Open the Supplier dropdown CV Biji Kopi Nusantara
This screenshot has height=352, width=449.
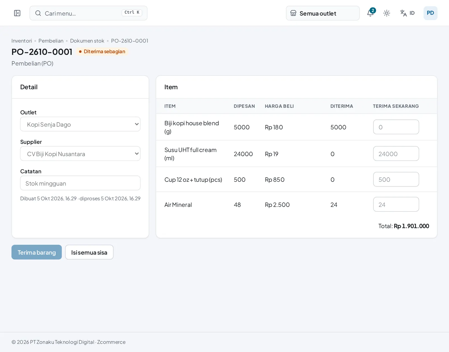tap(80, 154)
